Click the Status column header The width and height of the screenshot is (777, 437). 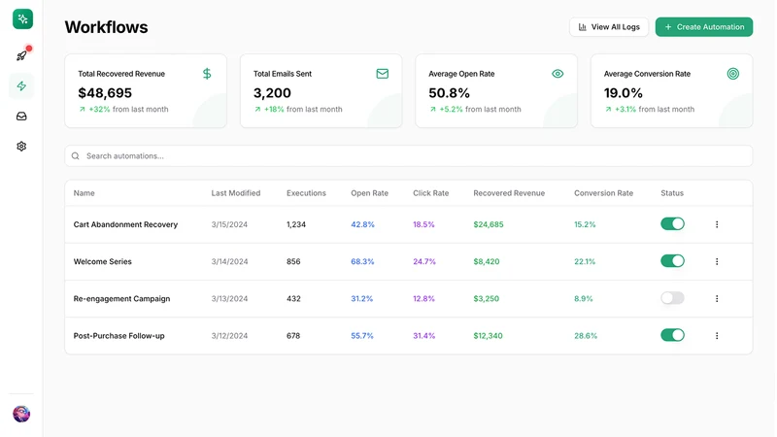(x=671, y=193)
